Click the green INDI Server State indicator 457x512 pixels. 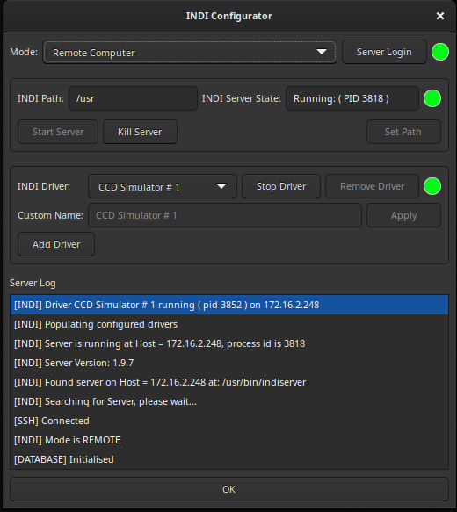click(x=432, y=98)
